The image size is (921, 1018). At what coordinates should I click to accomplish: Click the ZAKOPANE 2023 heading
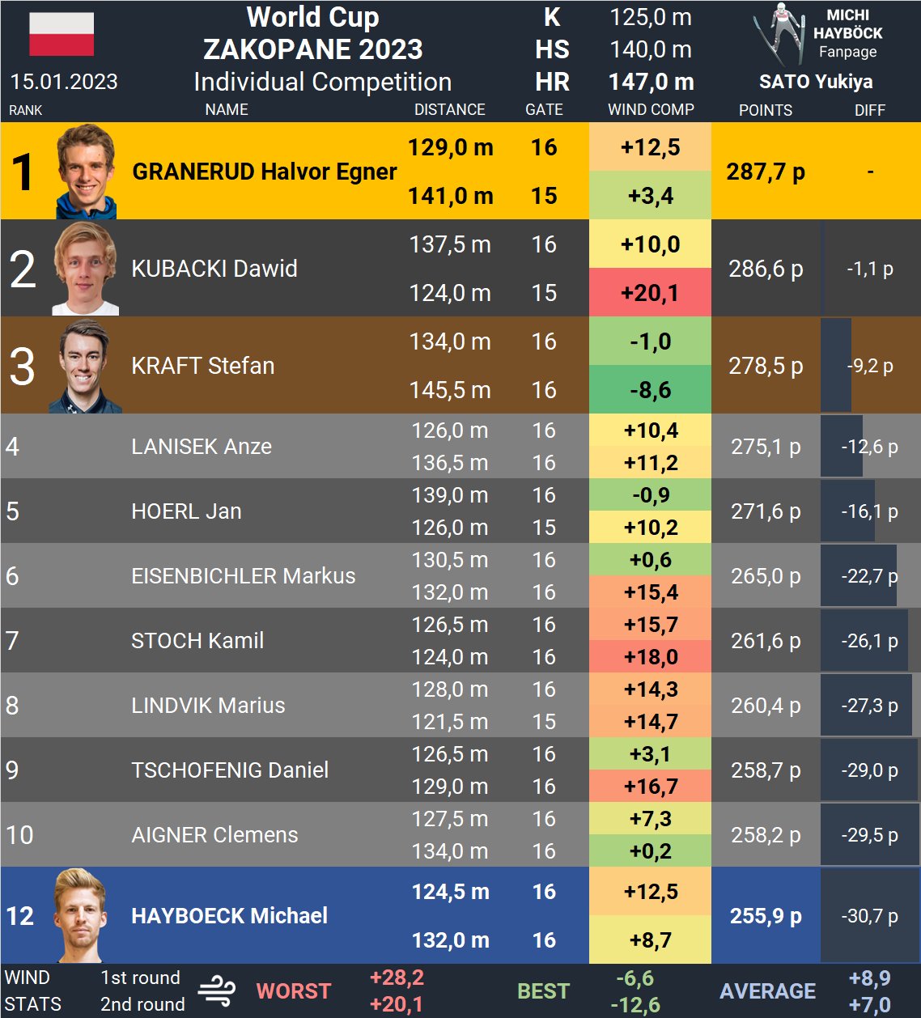point(312,49)
